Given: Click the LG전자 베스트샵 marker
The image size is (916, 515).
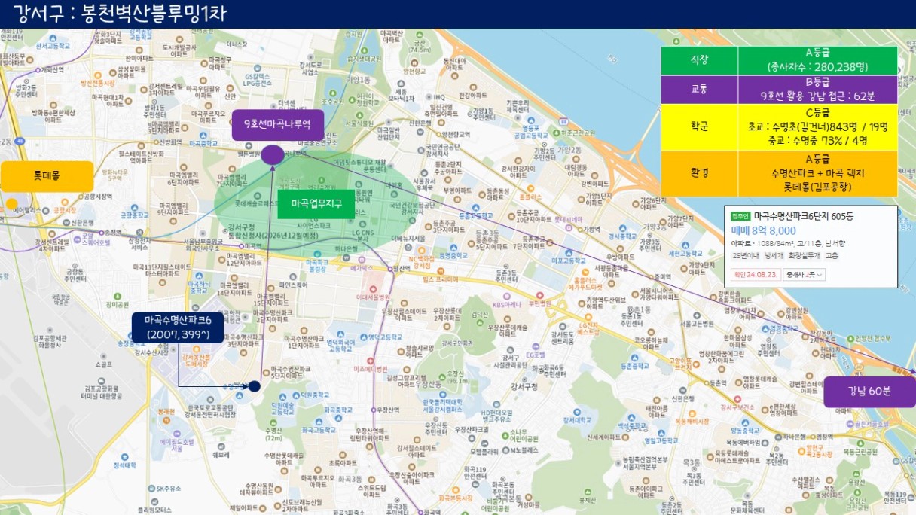Looking at the screenshot, I should coord(588,316).
